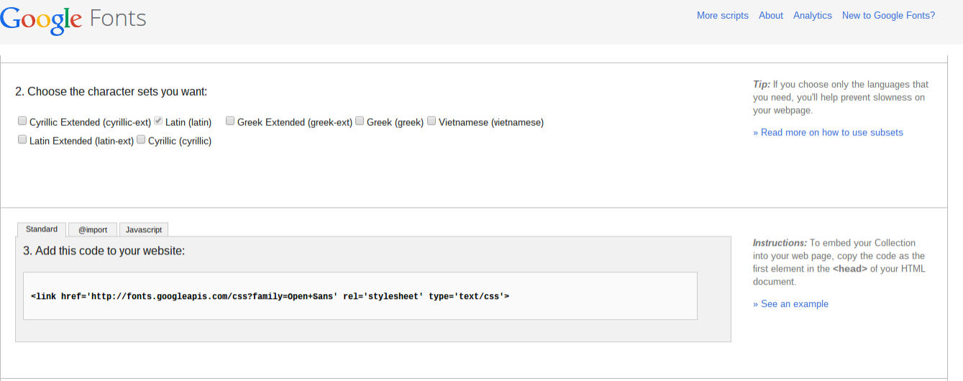The image size is (963, 381).
Task: Toggle the Latin (latin) checkbox
Action: point(159,121)
